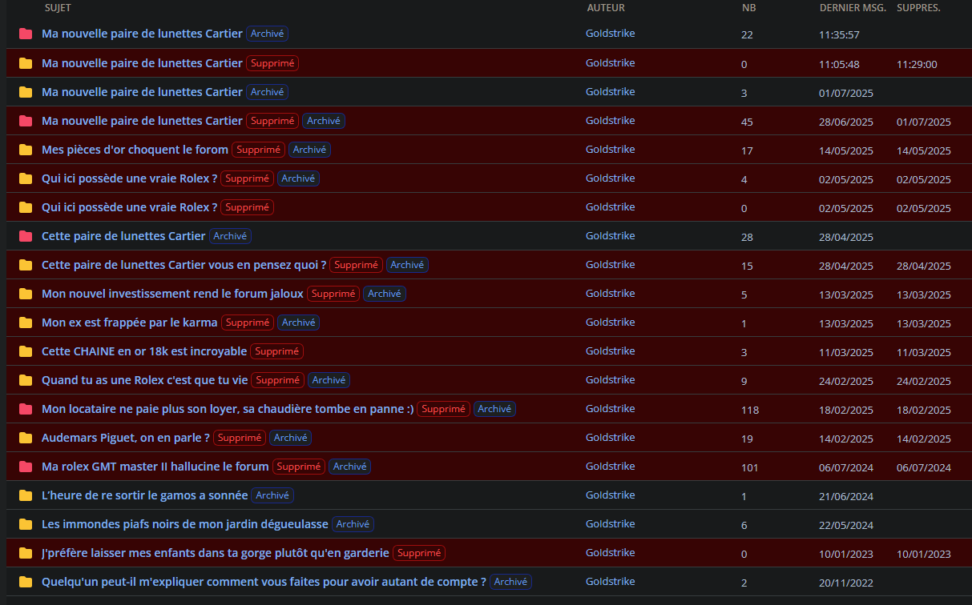Click the message count 45
Screen dimensions: 972x605
click(748, 122)
